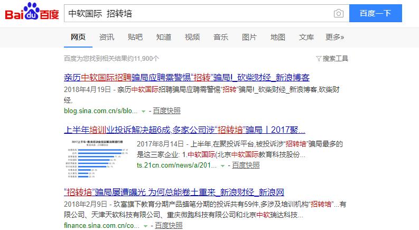Switch to the 知道 tab
This screenshot has width=419, height=230.
(x=164, y=37)
